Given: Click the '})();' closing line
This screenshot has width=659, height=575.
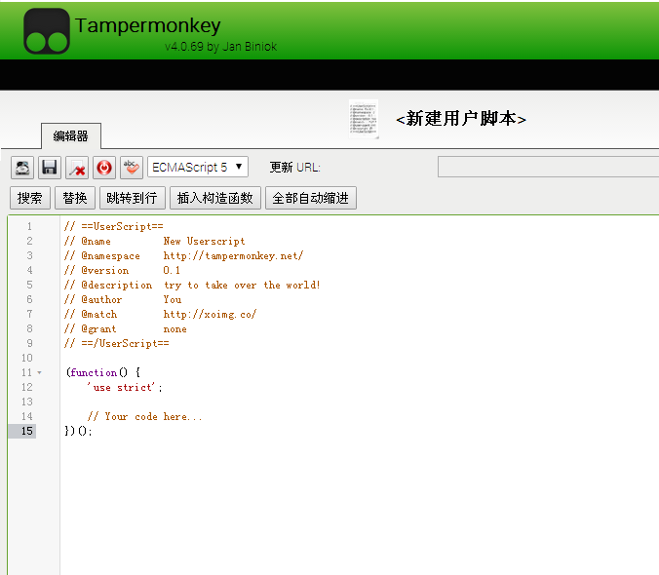Looking at the screenshot, I should coord(79,431).
